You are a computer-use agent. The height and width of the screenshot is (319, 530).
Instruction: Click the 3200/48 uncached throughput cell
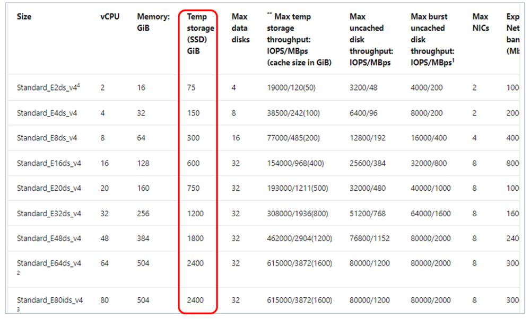click(x=363, y=88)
